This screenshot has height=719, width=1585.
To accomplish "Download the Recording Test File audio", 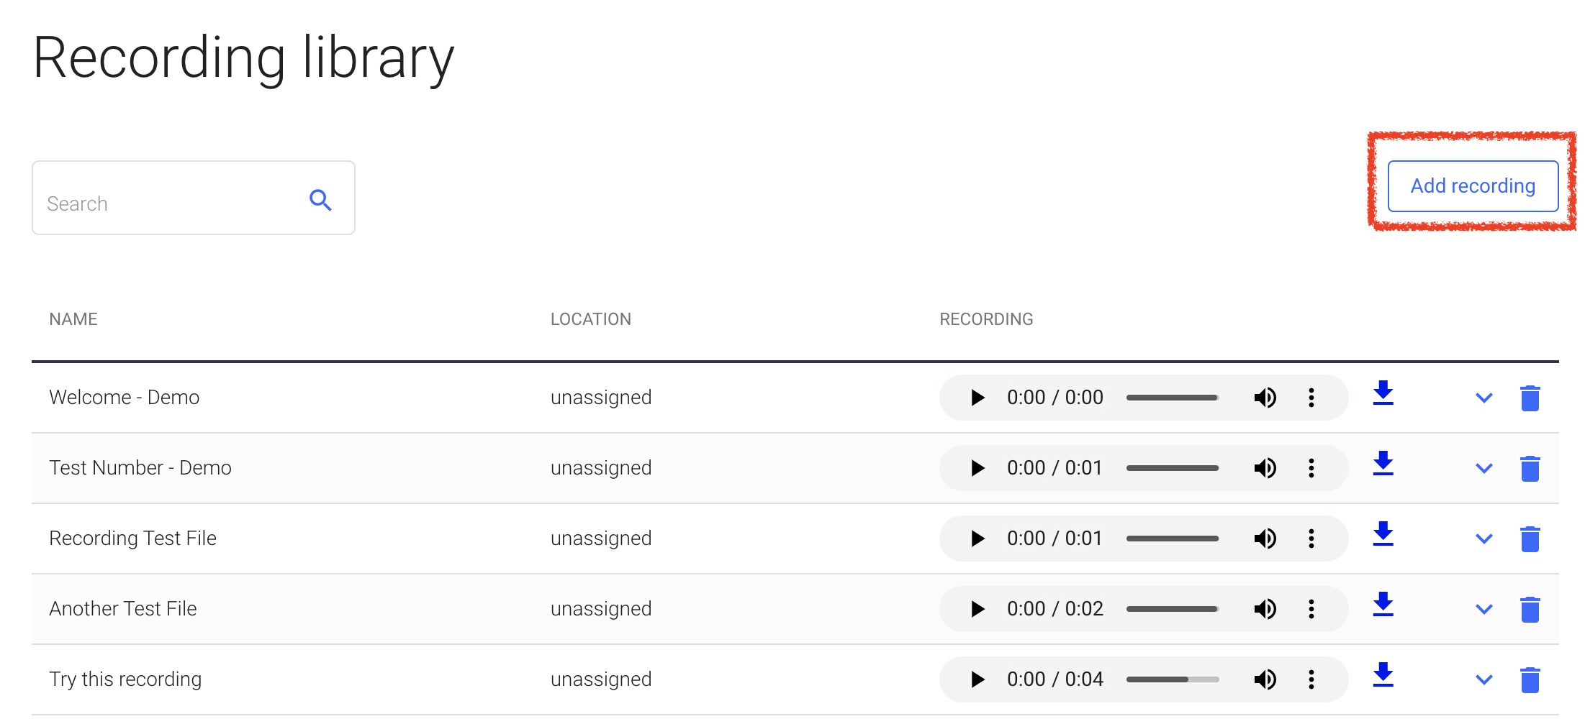I will 1383,535.
